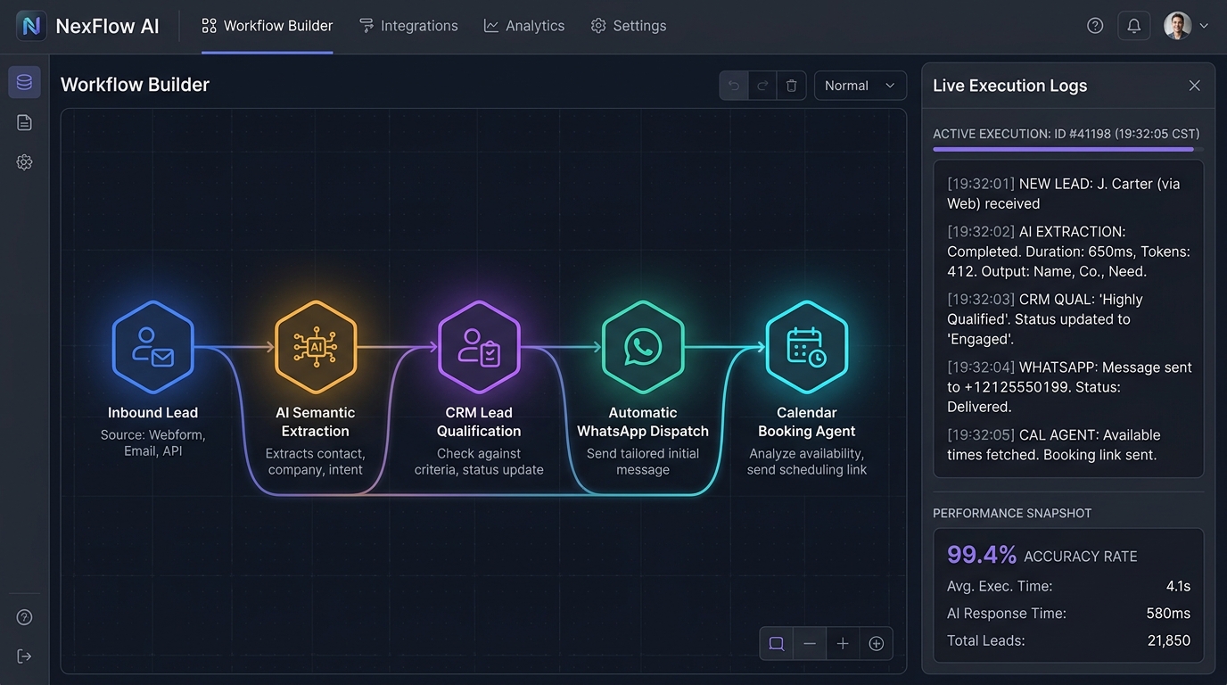1227x685 pixels.
Task: Click the Calendar Booking Agent label
Action: tap(807, 422)
